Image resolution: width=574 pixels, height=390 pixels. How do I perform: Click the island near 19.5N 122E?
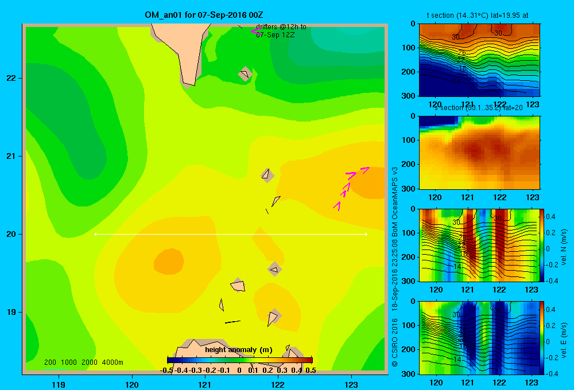point(274,269)
